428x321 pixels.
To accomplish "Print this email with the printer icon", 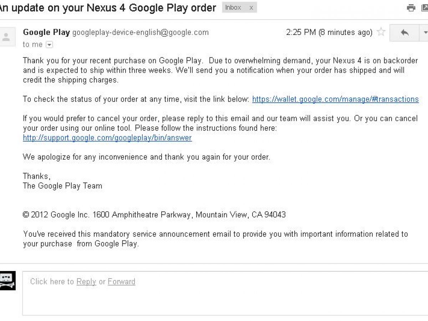I will (411, 8).
